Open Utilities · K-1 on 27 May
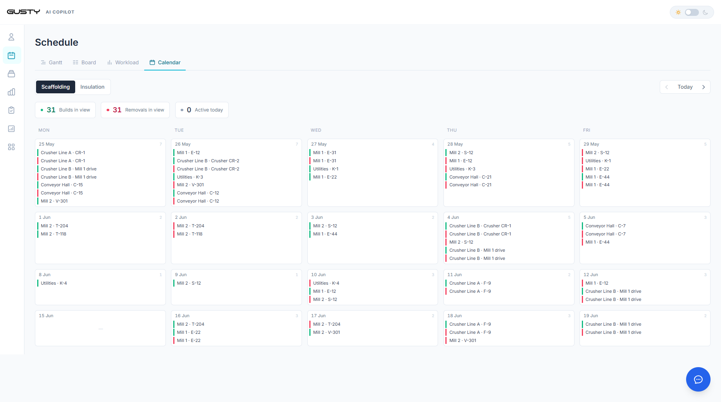 pyautogui.click(x=373, y=169)
